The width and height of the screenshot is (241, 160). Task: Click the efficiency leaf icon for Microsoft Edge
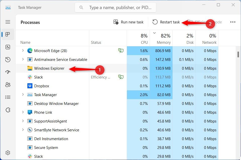[x=121, y=51]
